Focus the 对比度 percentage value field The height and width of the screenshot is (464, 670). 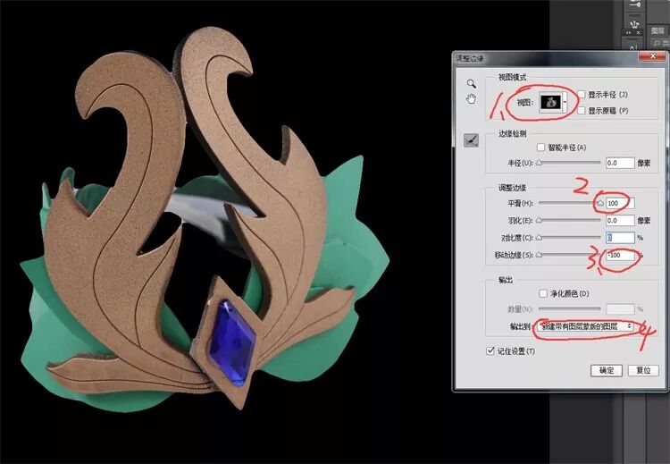point(620,237)
